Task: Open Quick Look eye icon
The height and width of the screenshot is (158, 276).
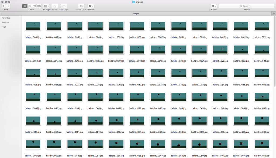Action: (x=81, y=6)
